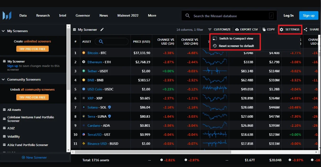Viewport: 321px width, 167px height.
Task: Click the New Screener button
Action: [x=34, y=158]
